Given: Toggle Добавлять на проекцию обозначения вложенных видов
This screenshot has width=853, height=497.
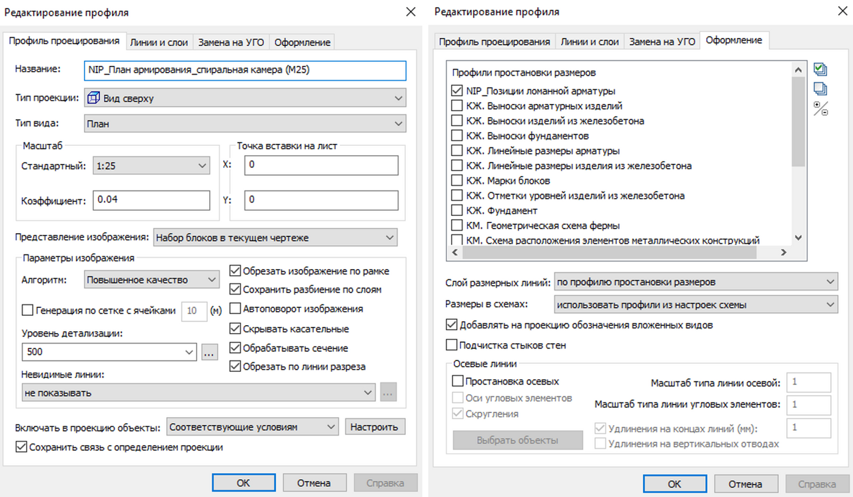Looking at the screenshot, I should (451, 325).
